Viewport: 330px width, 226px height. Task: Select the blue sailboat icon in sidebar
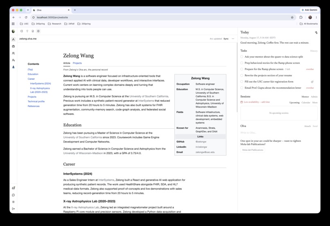(x=13, y=67)
